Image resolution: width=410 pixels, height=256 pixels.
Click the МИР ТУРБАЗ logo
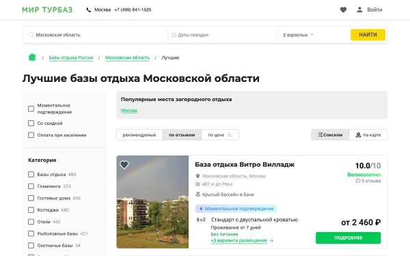tap(47, 10)
